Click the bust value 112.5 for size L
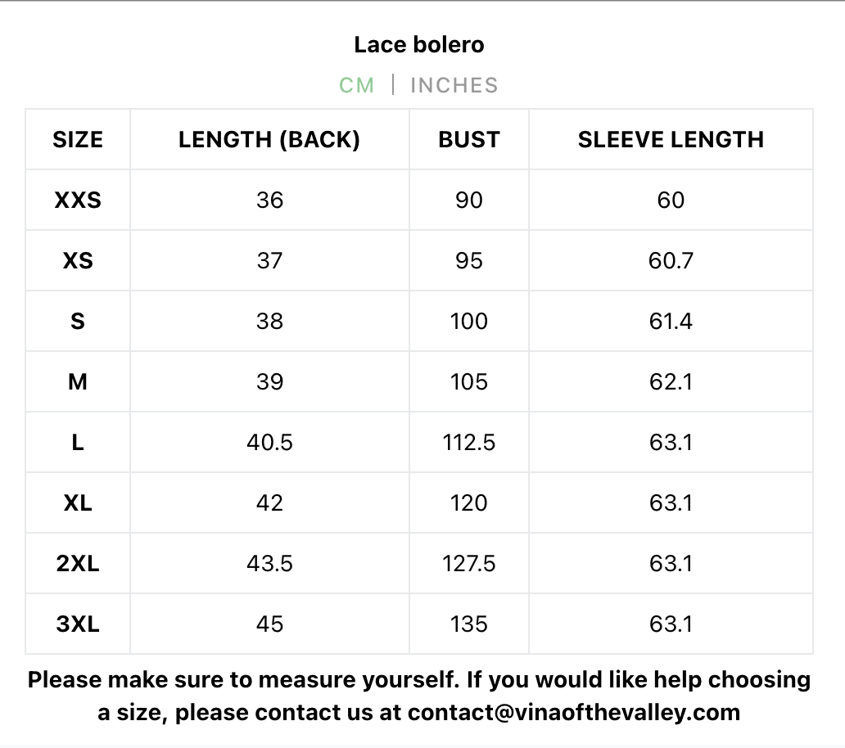 pyautogui.click(x=468, y=443)
